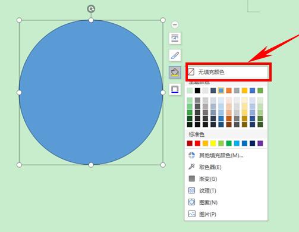299x232 pixels.
Task: Select light green in standard colors
Action: coord(221,143)
